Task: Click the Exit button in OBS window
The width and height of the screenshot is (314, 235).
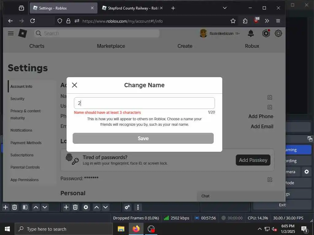Action: click(282, 205)
